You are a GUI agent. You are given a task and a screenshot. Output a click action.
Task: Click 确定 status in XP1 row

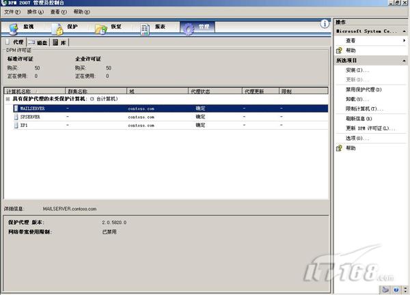[200, 125]
